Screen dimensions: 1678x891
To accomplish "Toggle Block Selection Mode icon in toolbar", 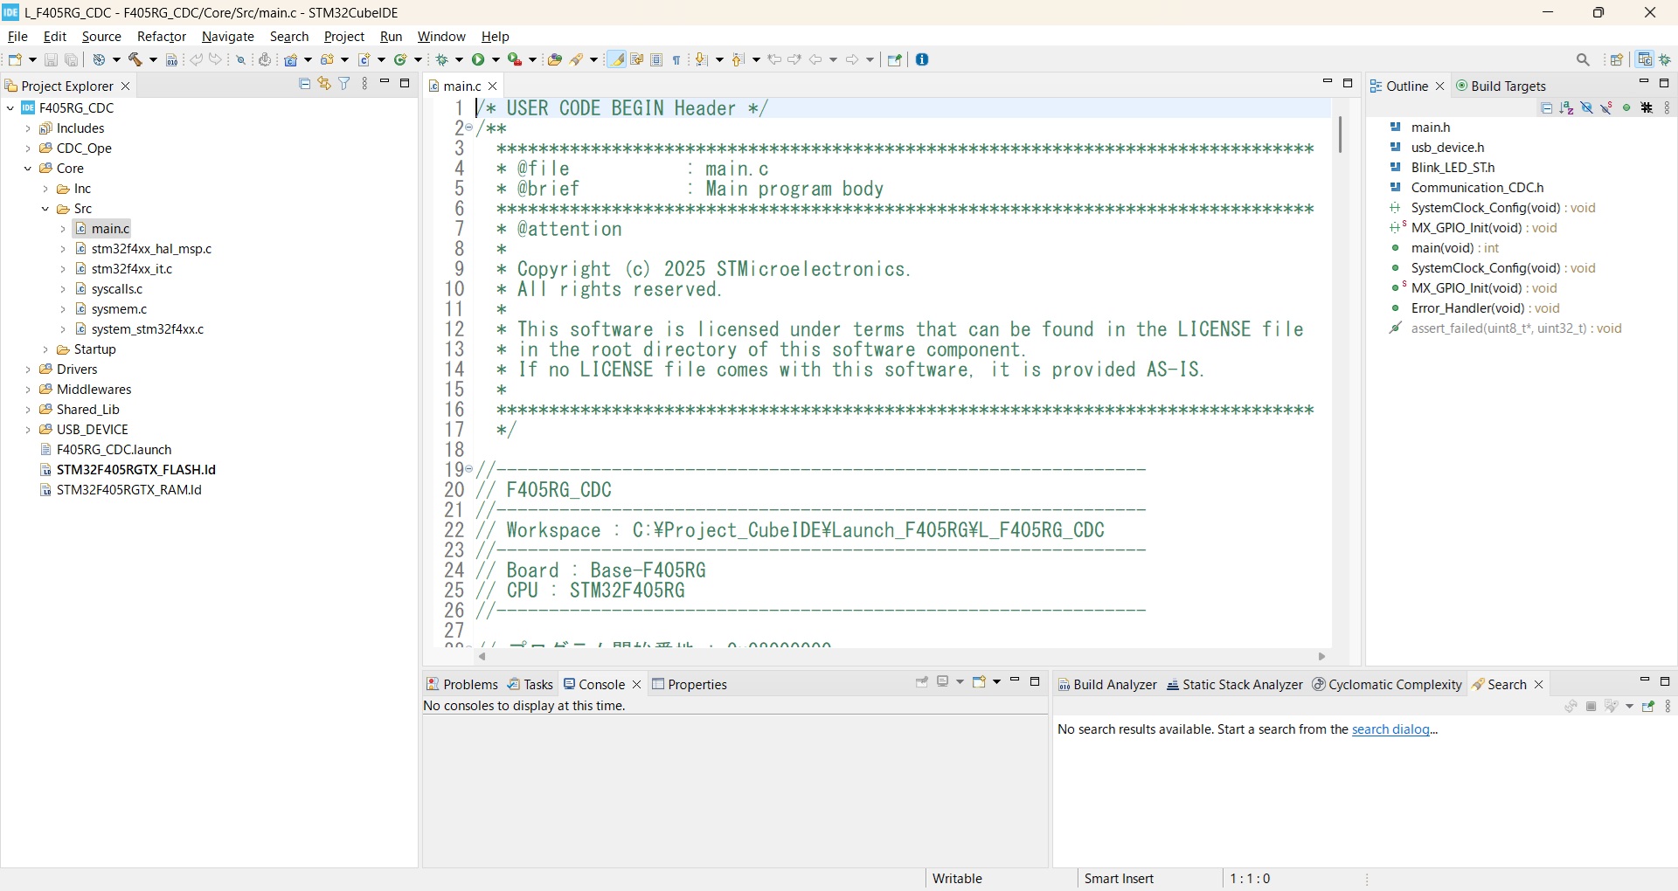I will (656, 59).
